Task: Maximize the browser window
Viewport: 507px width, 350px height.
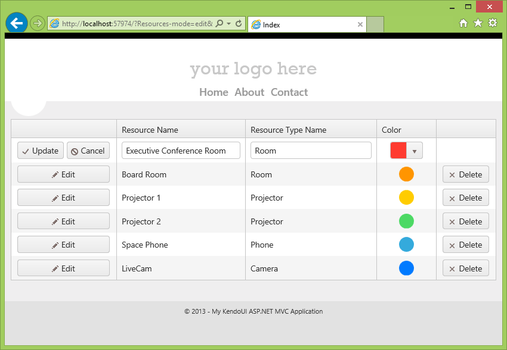Action: pyautogui.click(x=468, y=7)
